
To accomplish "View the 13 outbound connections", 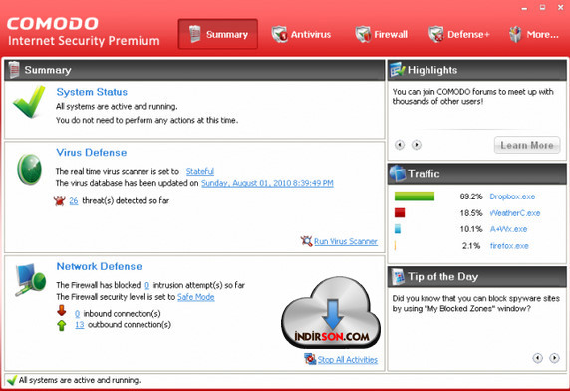I will click(x=80, y=325).
